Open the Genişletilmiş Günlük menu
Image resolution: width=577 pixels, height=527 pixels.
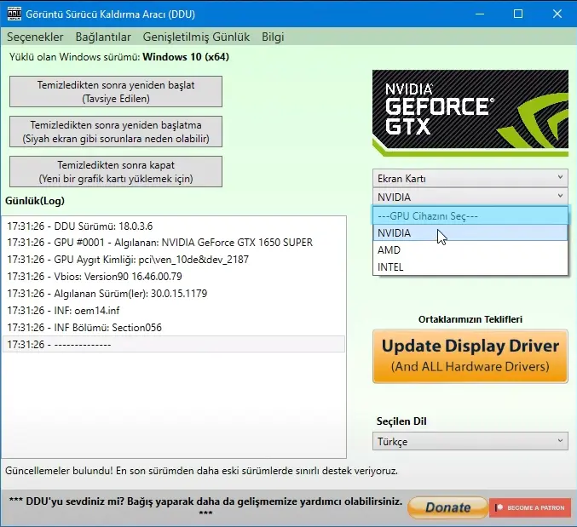[x=196, y=37]
